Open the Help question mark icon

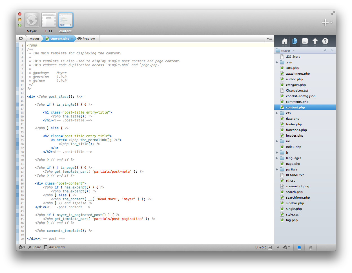tap(325, 41)
